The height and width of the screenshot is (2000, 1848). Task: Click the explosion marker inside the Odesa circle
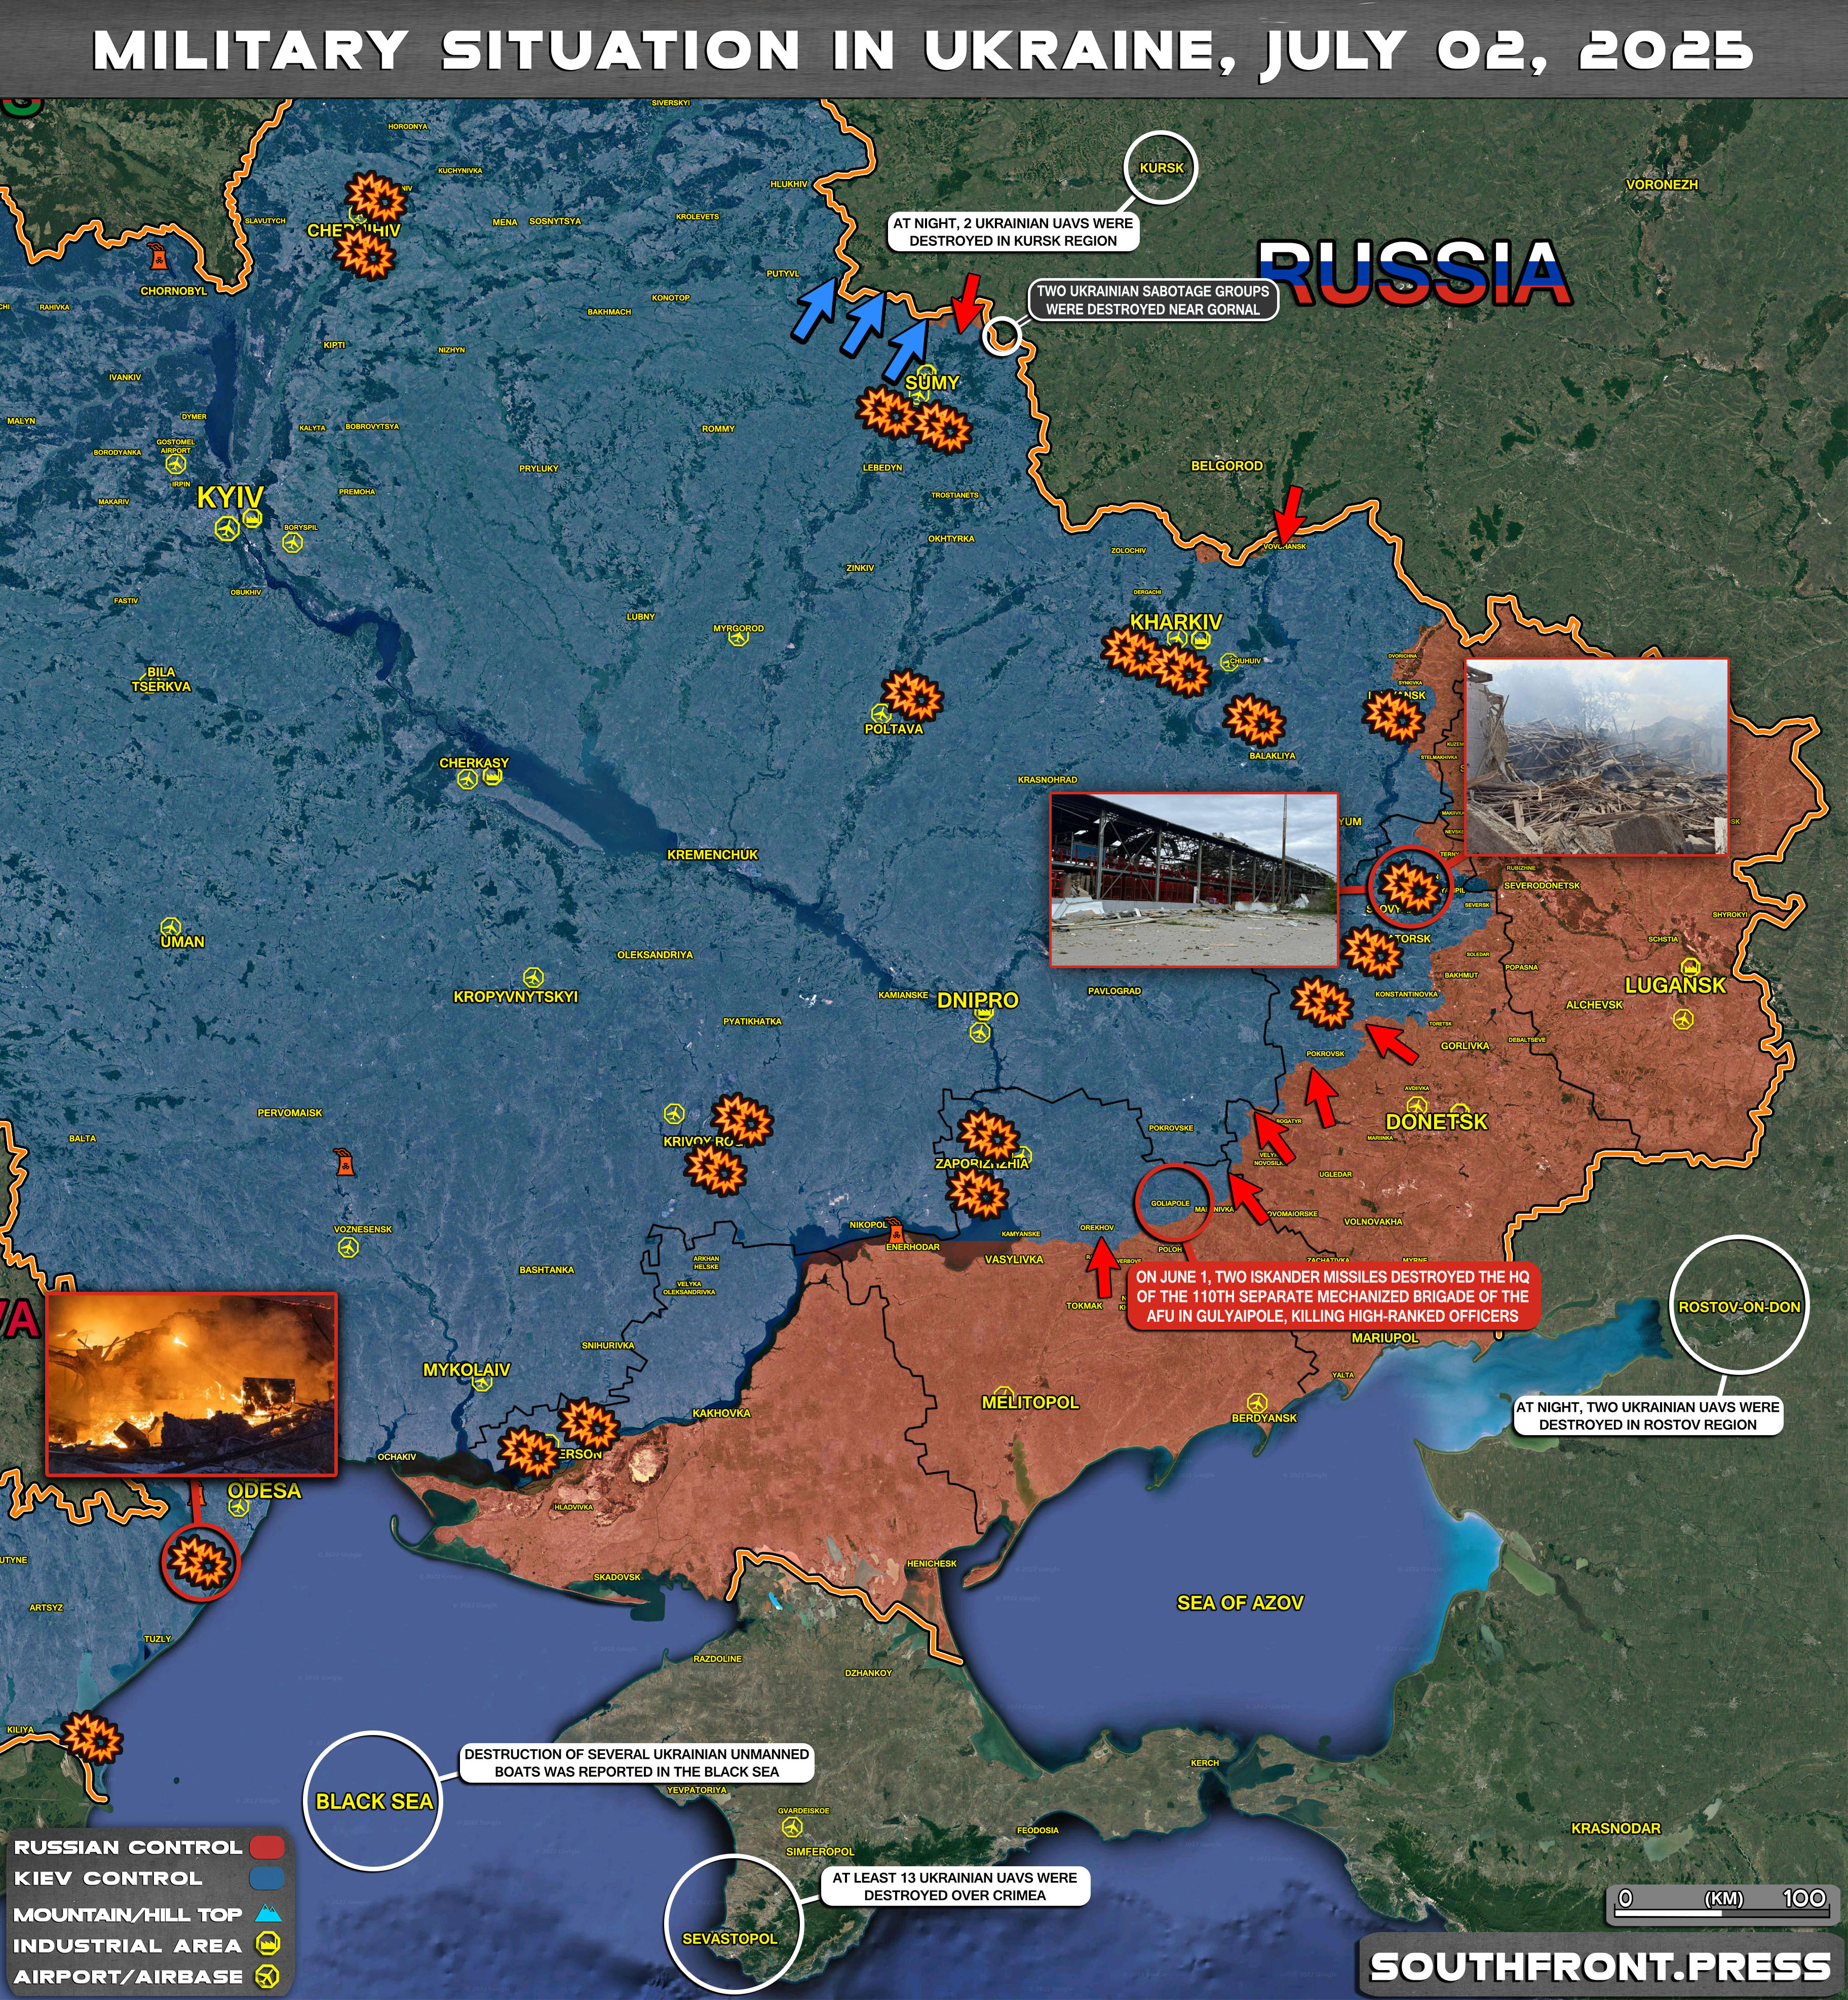coord(201,1562)
